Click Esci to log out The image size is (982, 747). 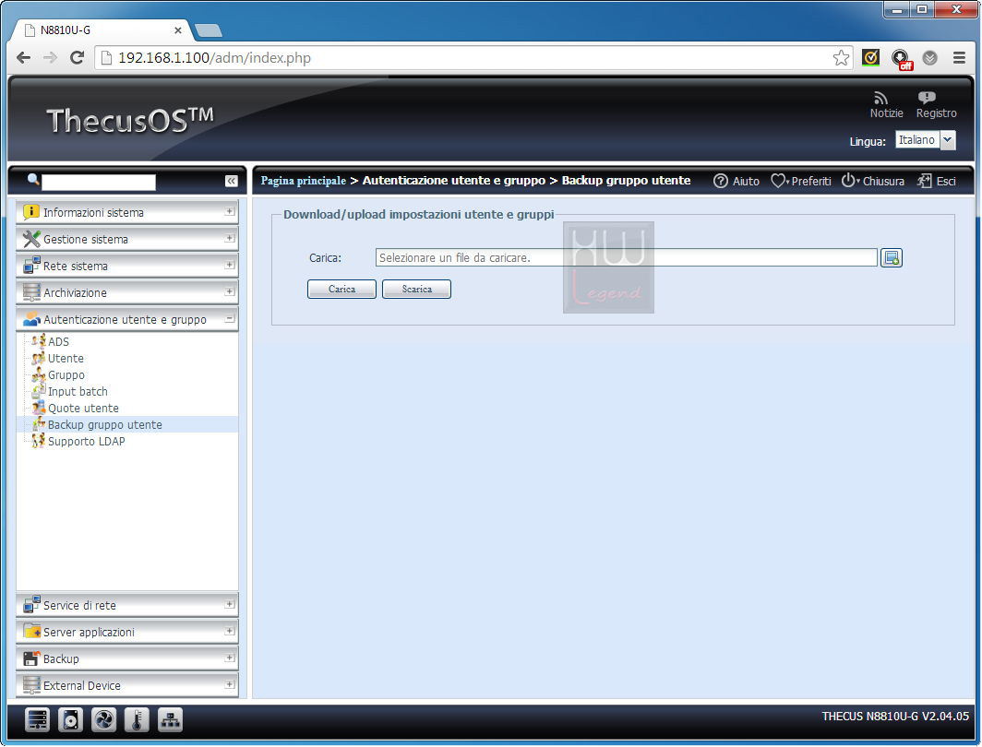pyautogui.click(x=936, y=181)
